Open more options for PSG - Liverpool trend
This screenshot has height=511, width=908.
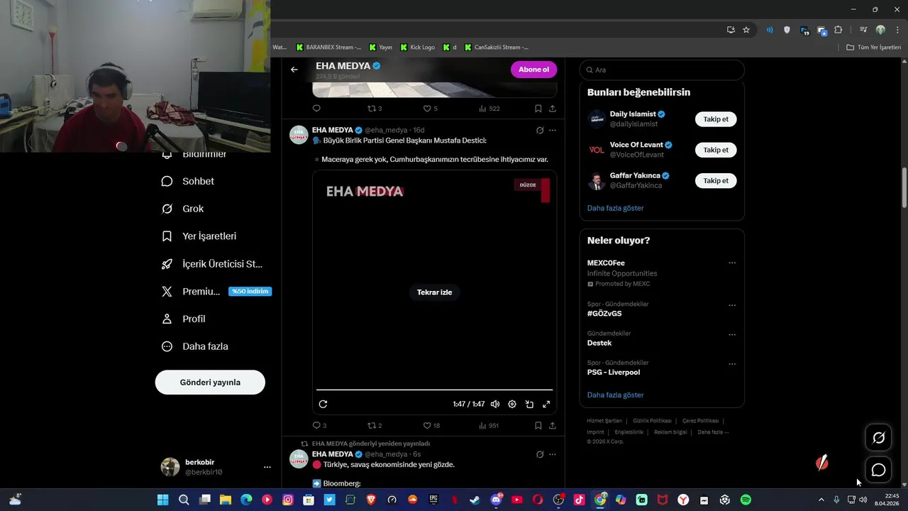732,364
